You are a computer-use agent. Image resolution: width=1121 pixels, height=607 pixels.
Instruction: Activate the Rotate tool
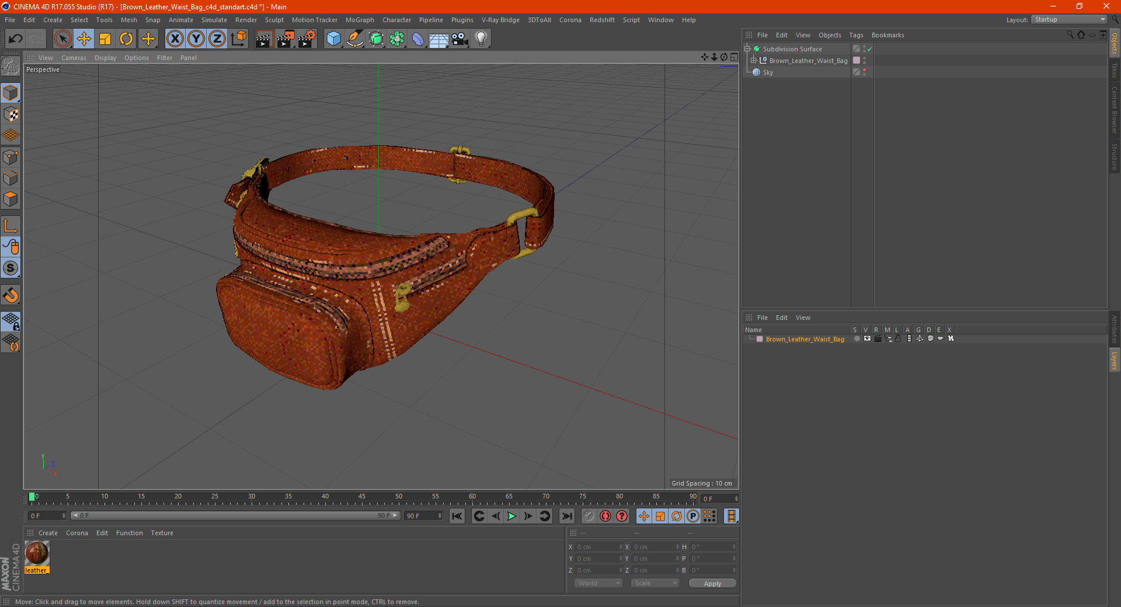(126, 39)
